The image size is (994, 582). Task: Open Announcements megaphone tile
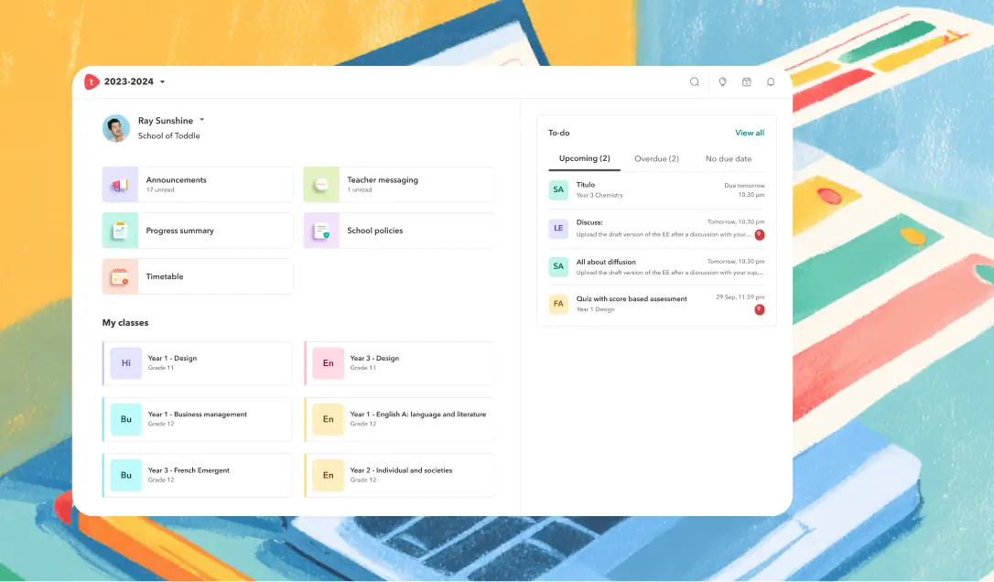coord(198,185)
